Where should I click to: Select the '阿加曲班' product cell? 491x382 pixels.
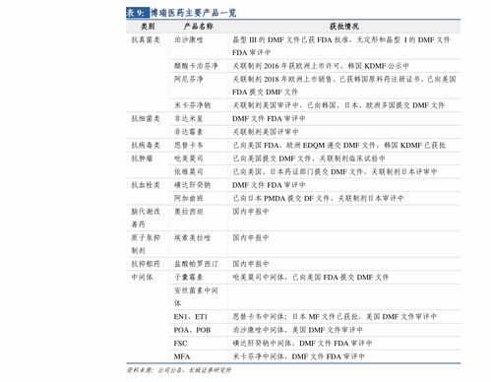point(189,198)
